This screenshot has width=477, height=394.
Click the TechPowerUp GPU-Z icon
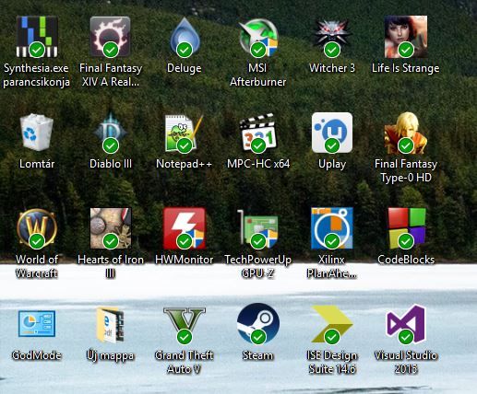point(258,228)
